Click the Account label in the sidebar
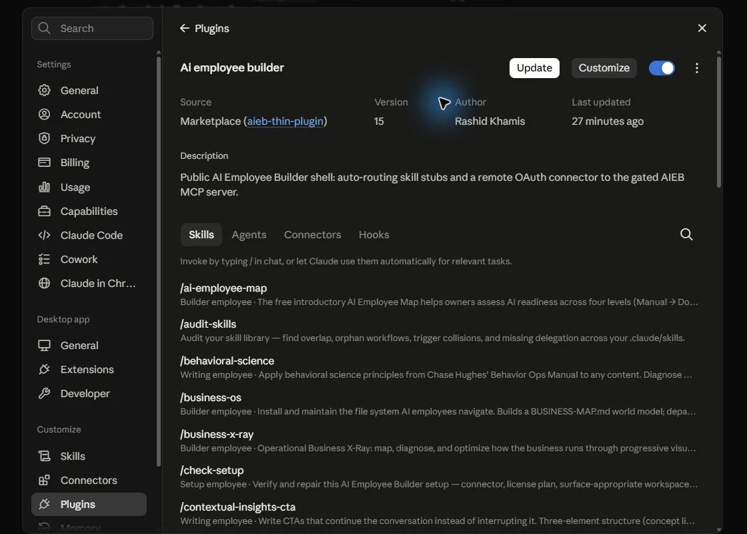This screenshot has width=747, height=534. point(81,114)
